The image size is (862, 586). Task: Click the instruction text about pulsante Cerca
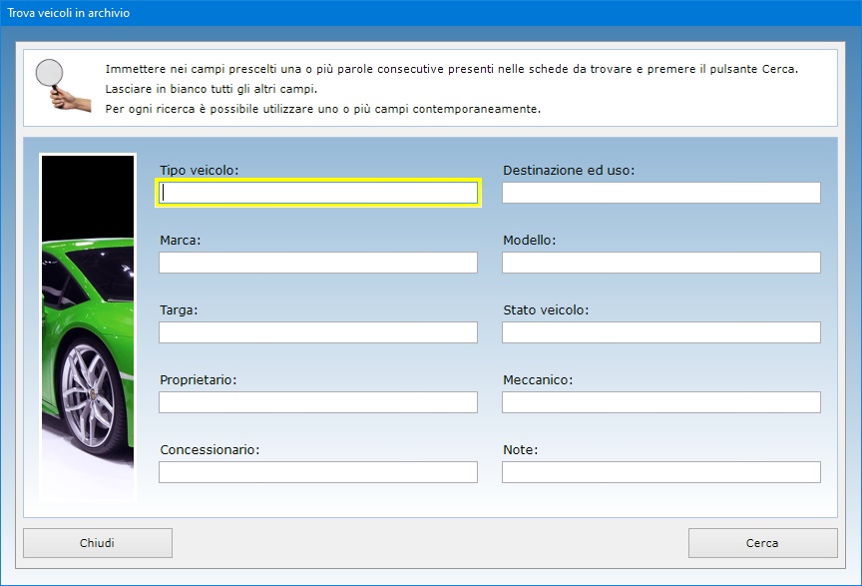pos(451,69)
